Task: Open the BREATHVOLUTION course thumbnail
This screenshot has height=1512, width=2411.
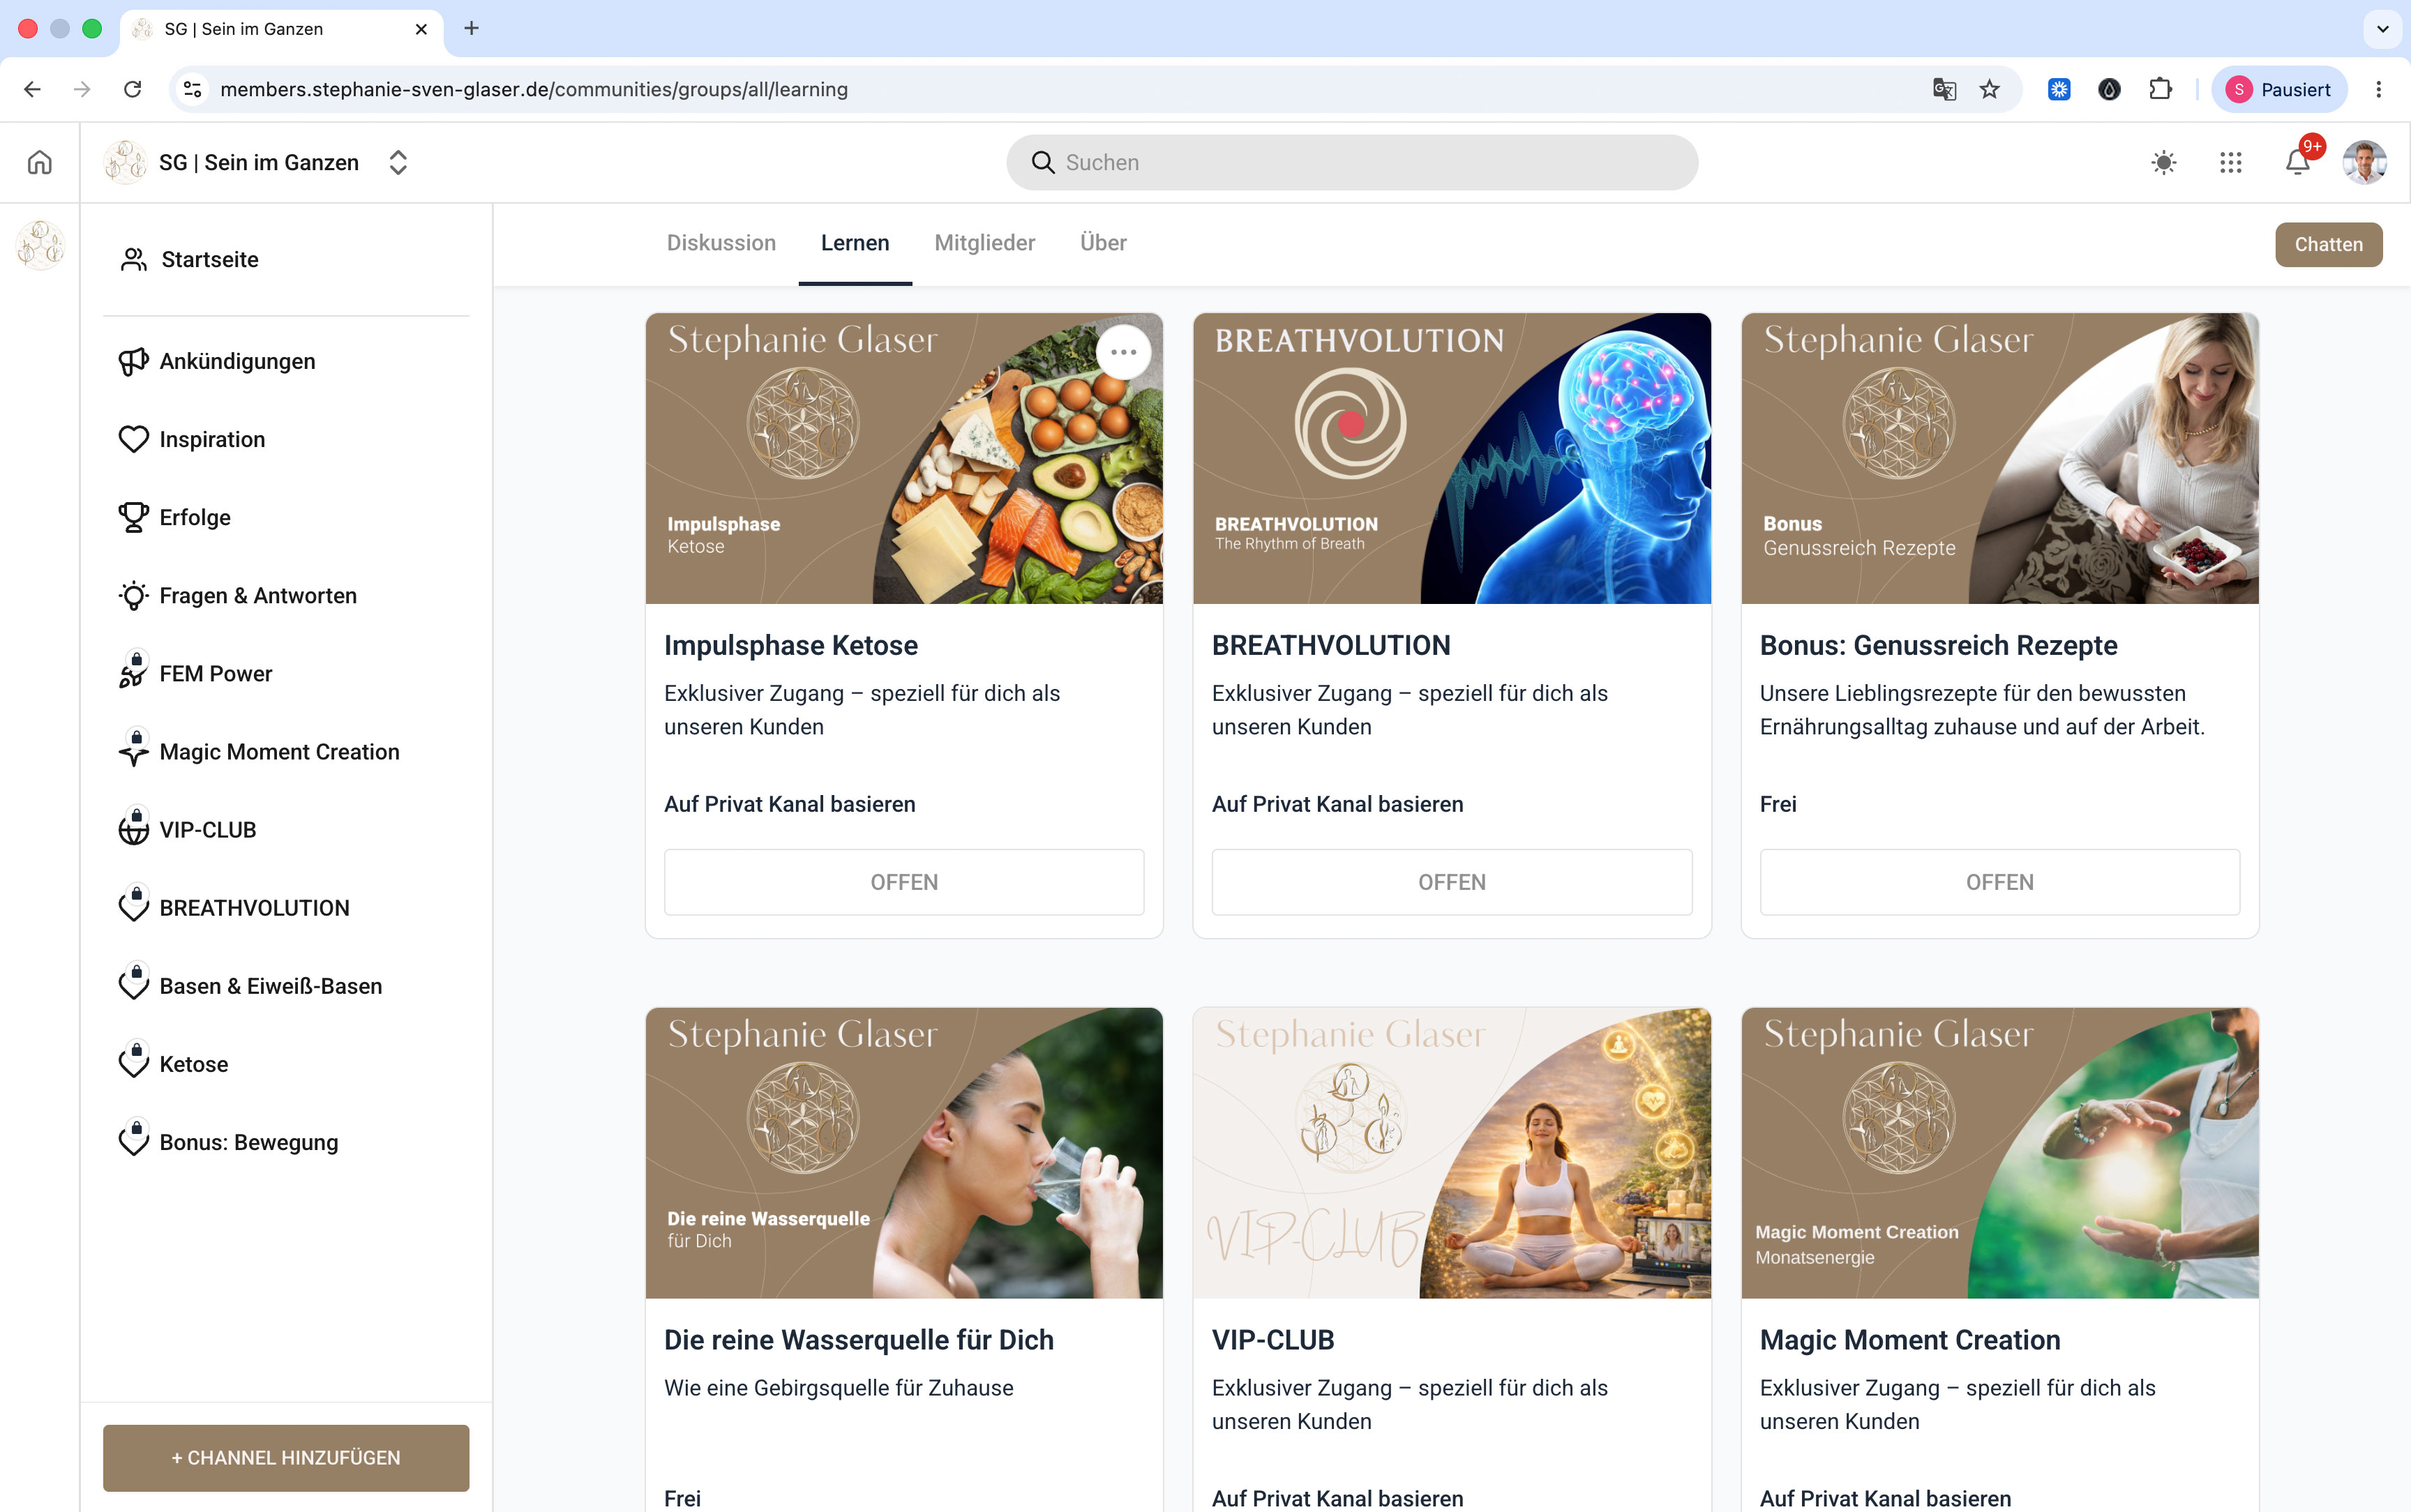Action: coord(1452,458)
